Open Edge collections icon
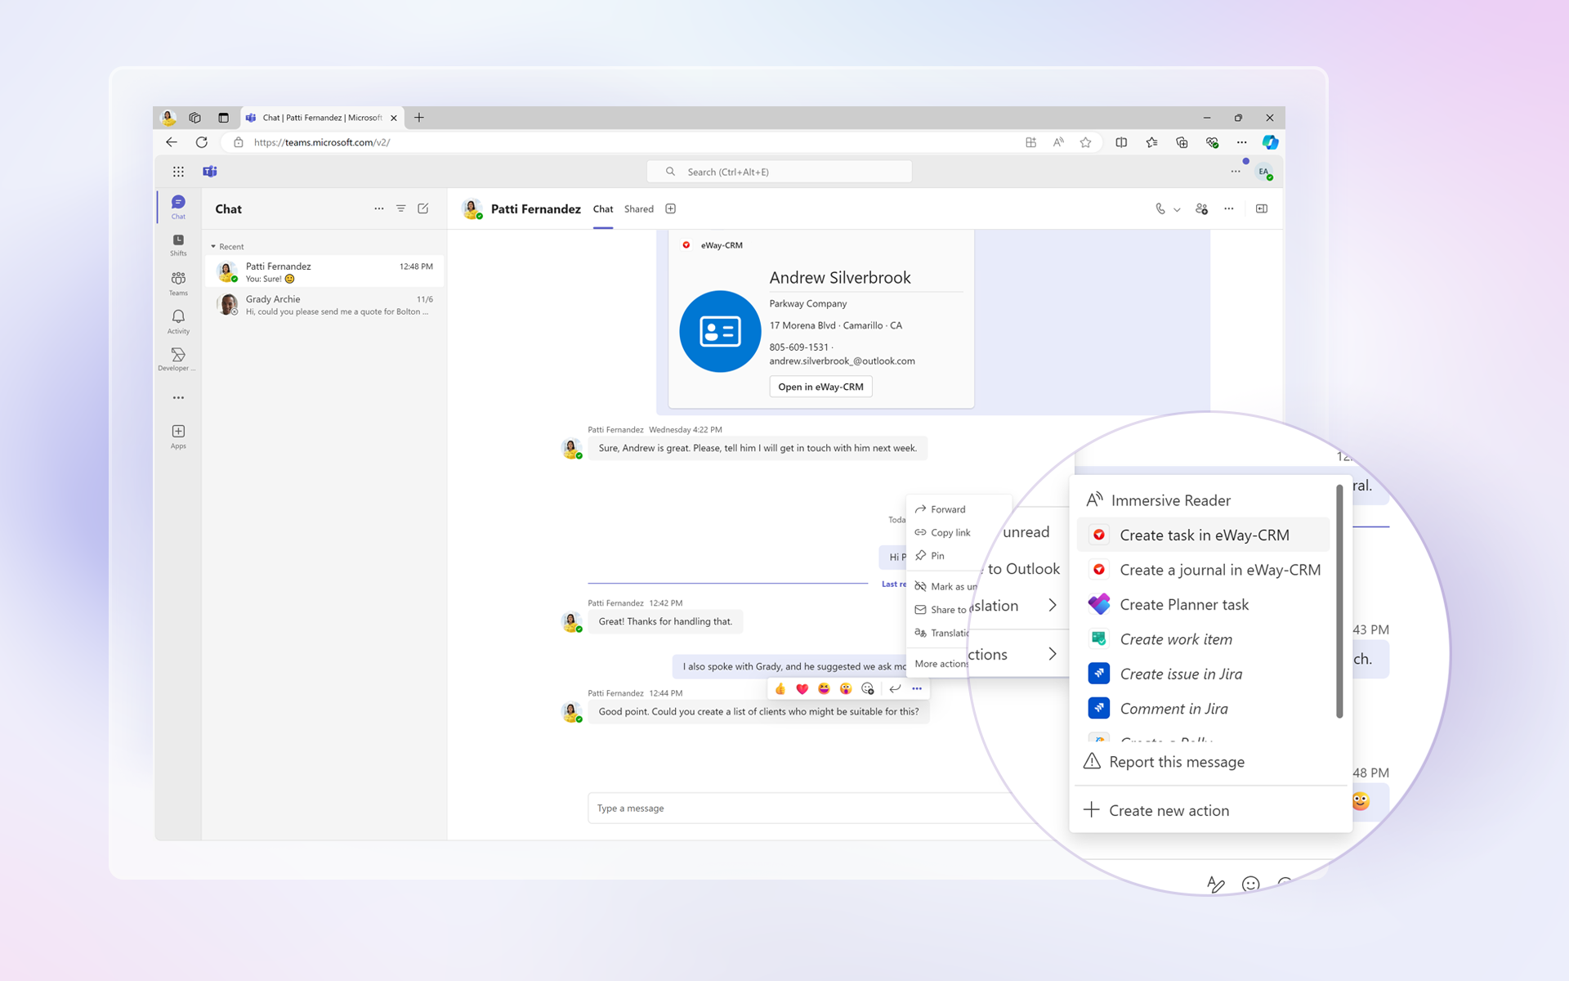Image resolution: width=1569 pixels, height=981 pixels. [x=1182, y=142]
